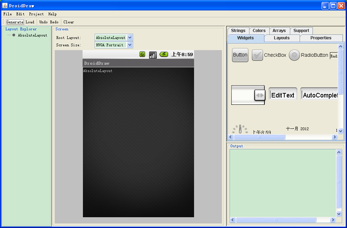Click the Output pane scroll up arrow
This screenshot has height=228, width=347.
point(339,152)
